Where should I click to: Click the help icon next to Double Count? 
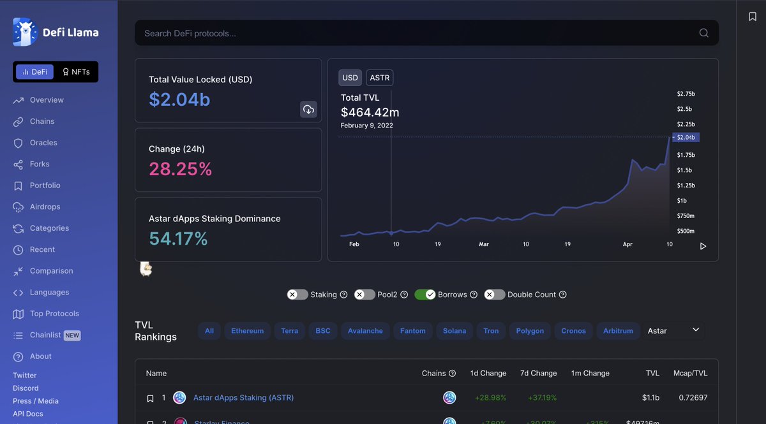(562, 295)
